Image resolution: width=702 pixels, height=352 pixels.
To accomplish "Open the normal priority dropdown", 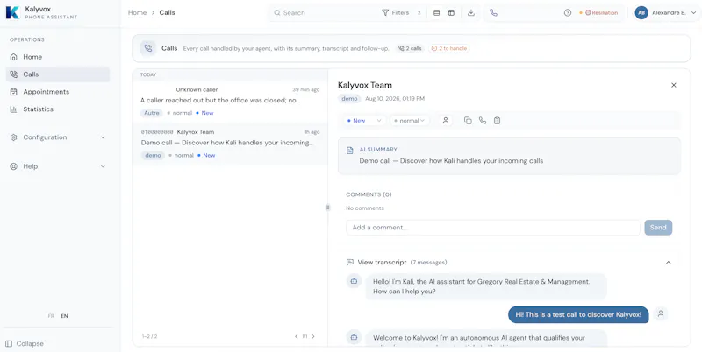I will 410,121.
